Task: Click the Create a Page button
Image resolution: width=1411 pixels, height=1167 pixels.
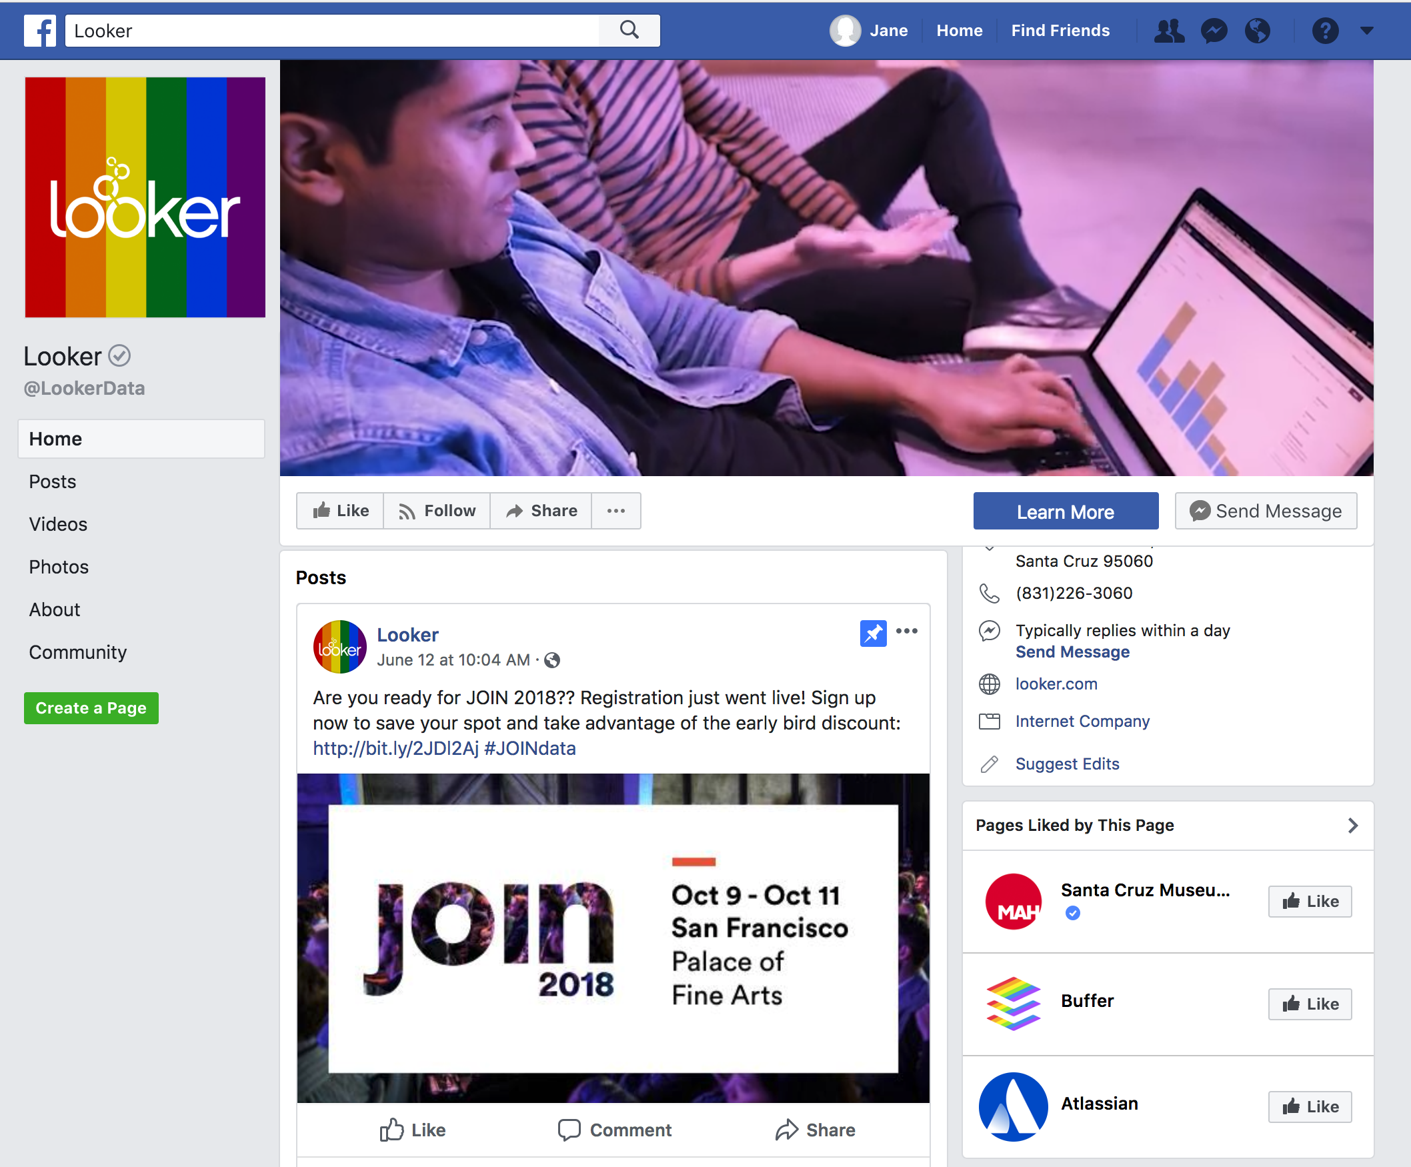Action: pos(91,708)
